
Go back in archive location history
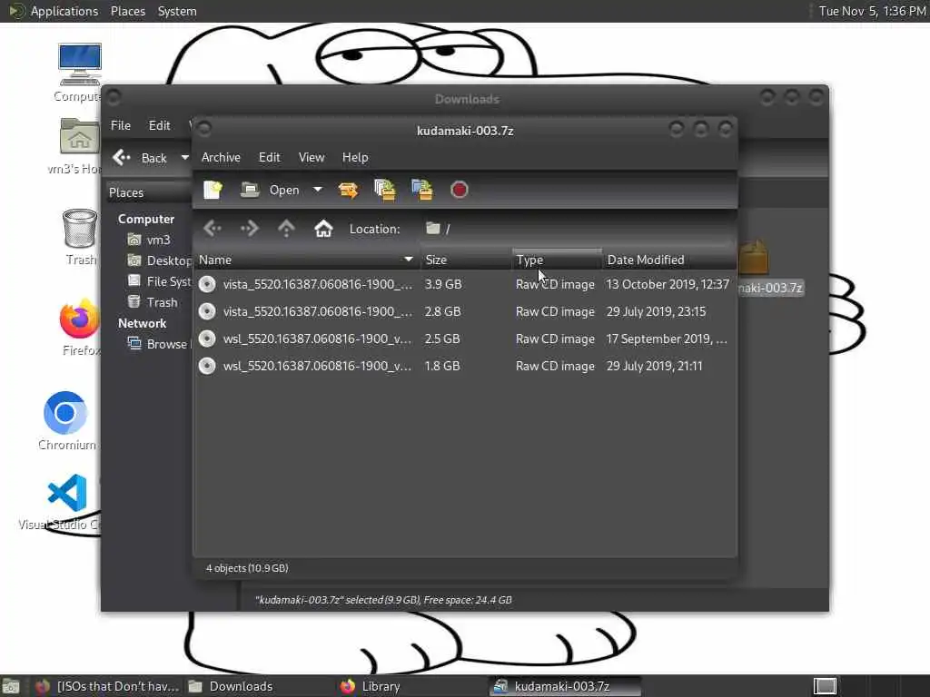(213, 228)
